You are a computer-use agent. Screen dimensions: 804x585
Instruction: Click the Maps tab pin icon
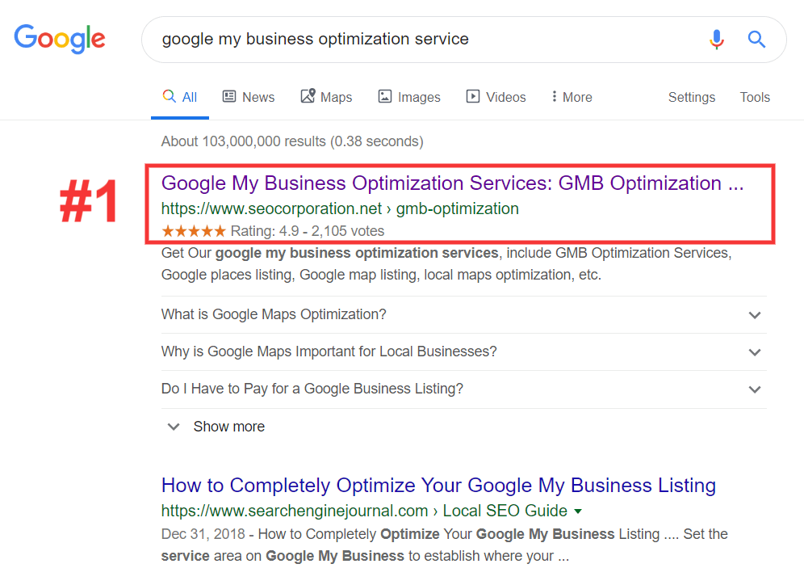(x=308, y=95)
